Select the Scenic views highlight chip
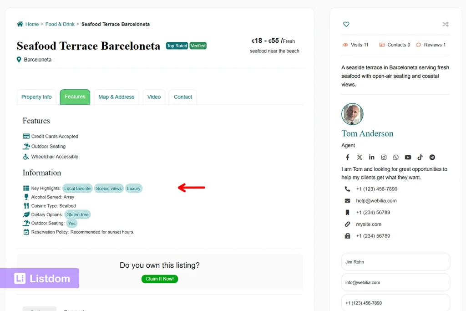Screen dimensions: 466x311 (x=109, y=188)
